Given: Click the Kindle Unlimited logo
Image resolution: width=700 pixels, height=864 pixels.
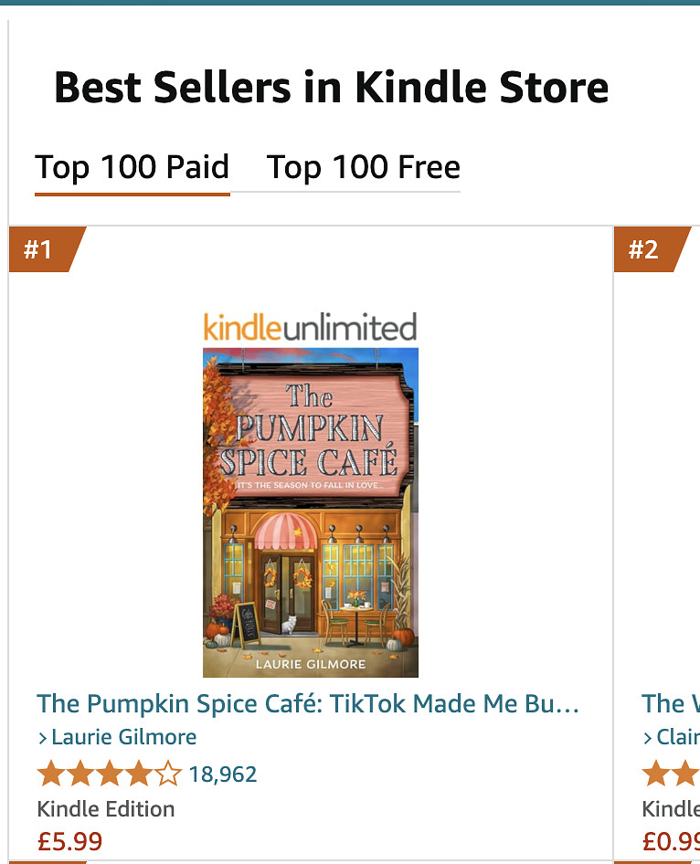Looking at the screenshot, I should pos(310,327).
